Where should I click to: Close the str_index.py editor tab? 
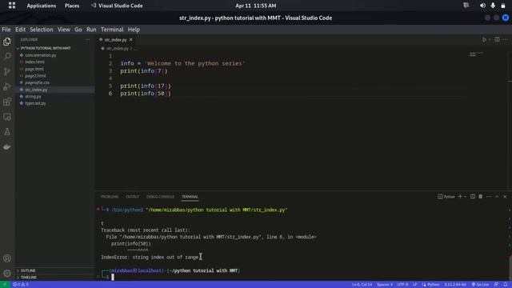131,39
